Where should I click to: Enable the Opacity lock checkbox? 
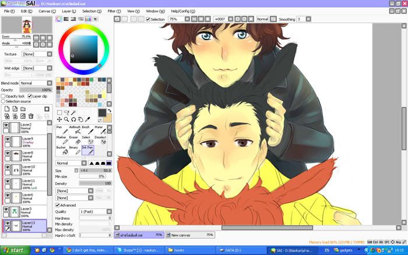tap(3, 96)
